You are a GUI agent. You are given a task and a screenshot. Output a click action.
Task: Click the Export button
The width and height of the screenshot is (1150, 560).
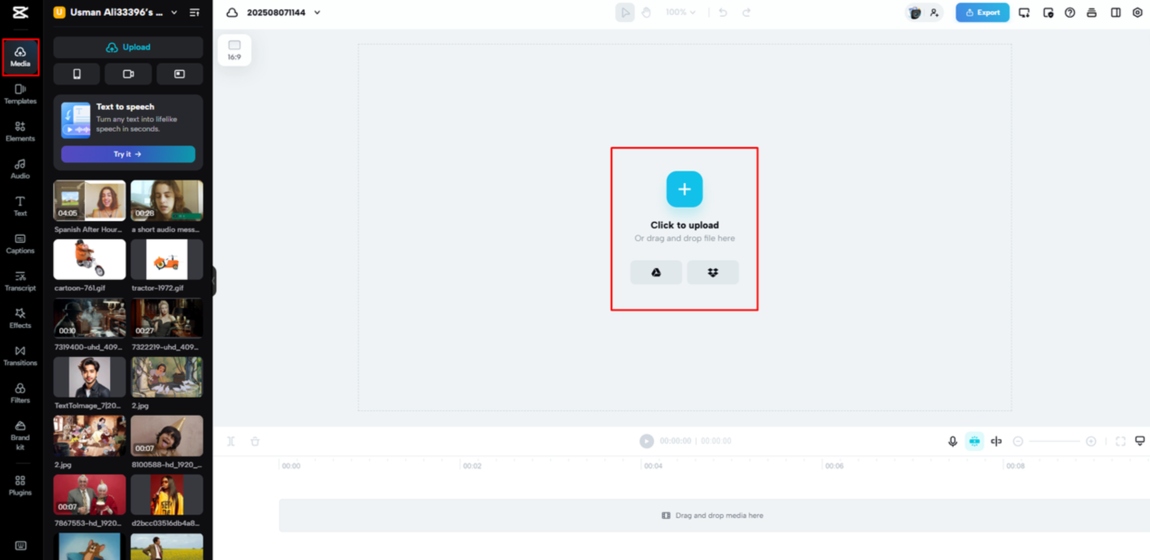(x=982, y=12)
